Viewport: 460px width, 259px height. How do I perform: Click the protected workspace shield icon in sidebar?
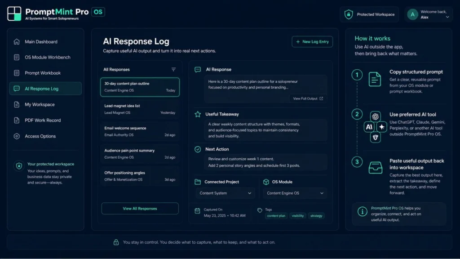click(x=19, y=166)
